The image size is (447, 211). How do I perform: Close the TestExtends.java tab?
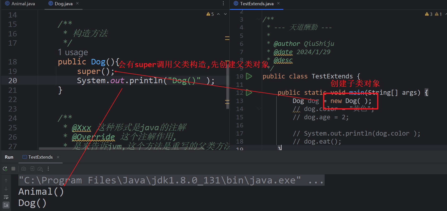pyautogui.click(x=278, y=4)
